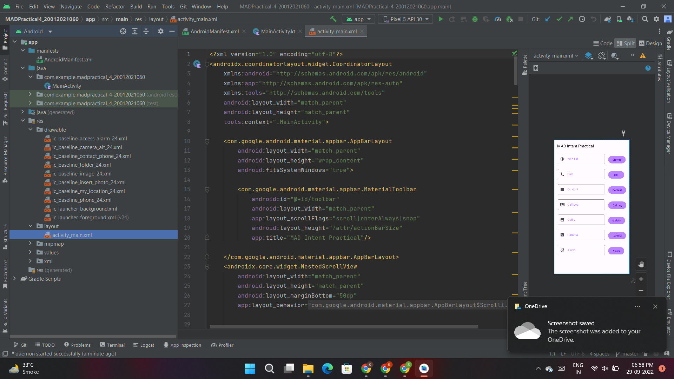Show design warnings via the warning triangle
The height and width of the screenshot is (379, 674).
tap(643, 55)
